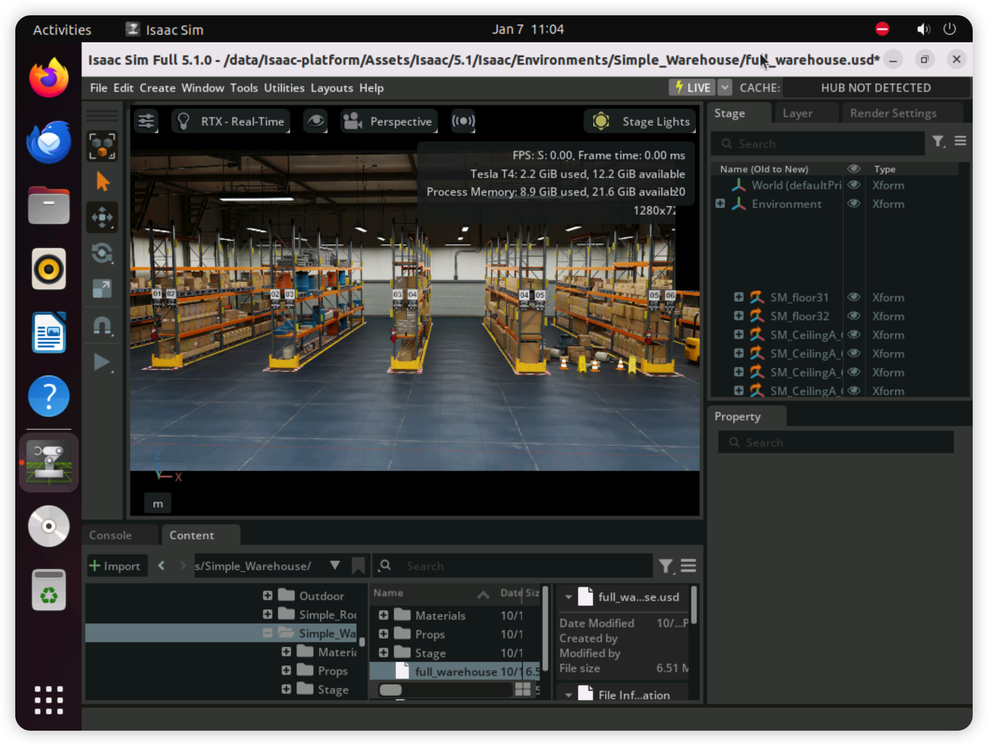
Task: Expand the Props folder in file list
Action: point(383,634)
